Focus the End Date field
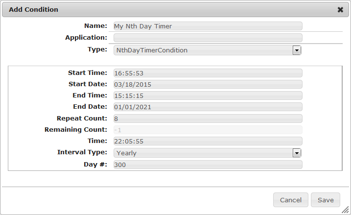351x215 pixels. (208, 107)
